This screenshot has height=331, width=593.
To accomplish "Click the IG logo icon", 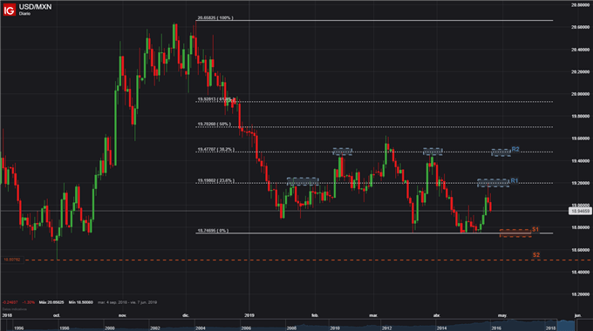I will pos(9,10).
